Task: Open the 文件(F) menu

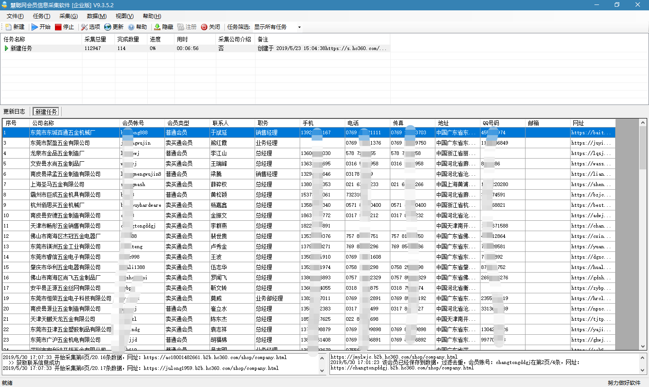Action: tap(15, 16)
